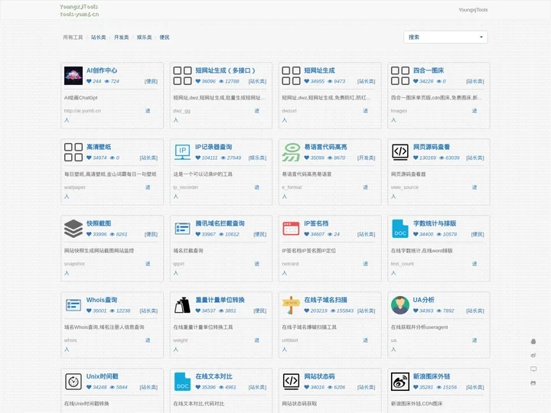This screenshot has width=551, height=413.
Task: Click the weights icon of 重量计量单位转换
Action: point(182,305)
